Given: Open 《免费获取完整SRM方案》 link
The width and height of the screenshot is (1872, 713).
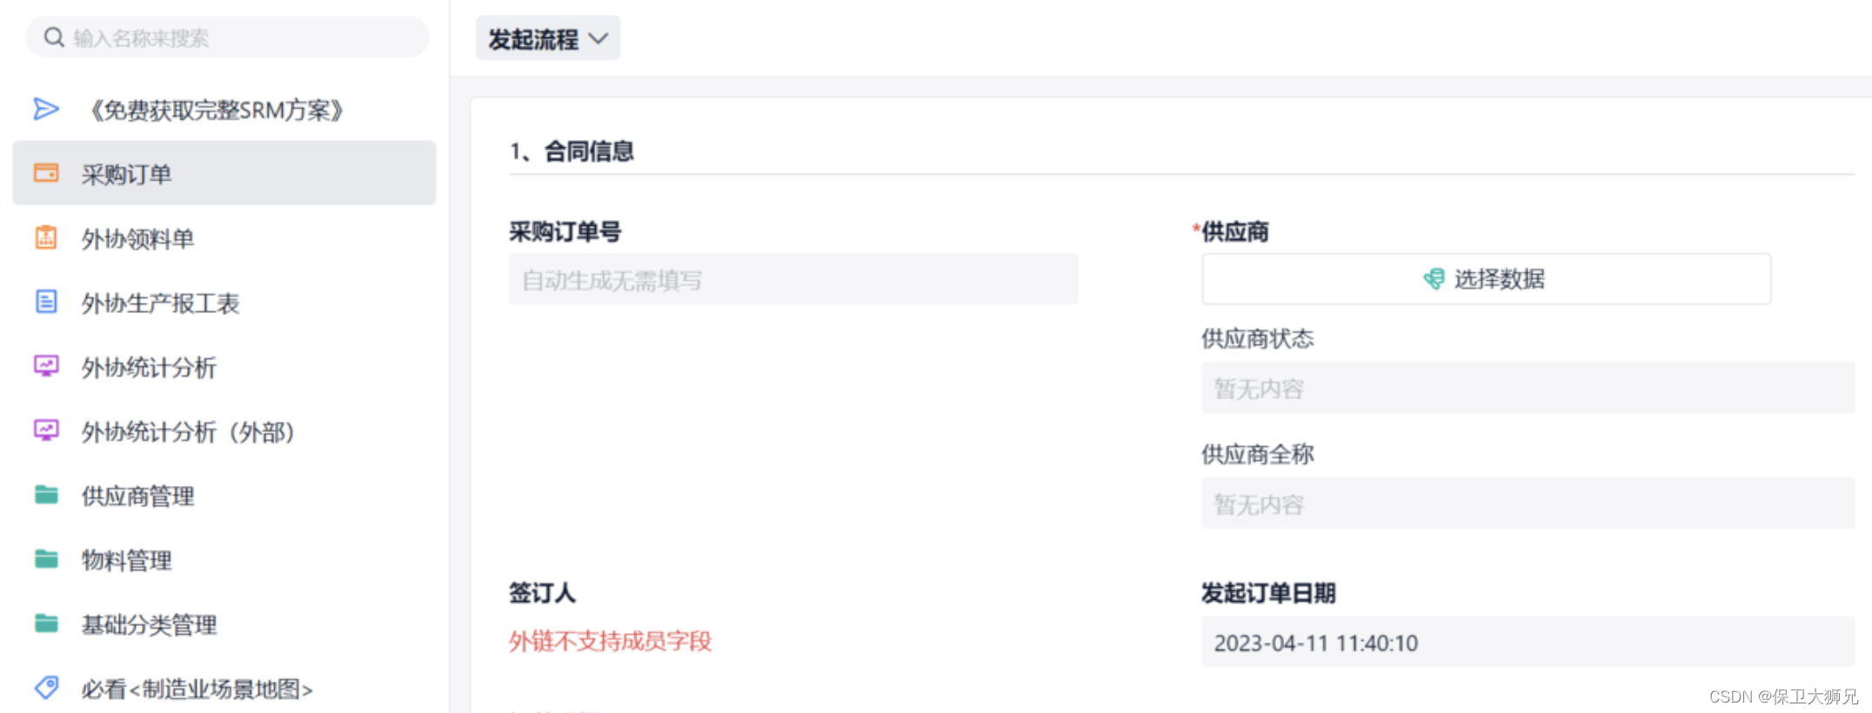Looking at the screenshot, I should click(217, 110).
